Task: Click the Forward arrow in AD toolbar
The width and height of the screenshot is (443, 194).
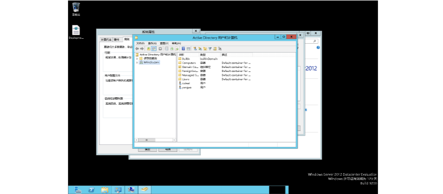Action: [x=142, y=49]
